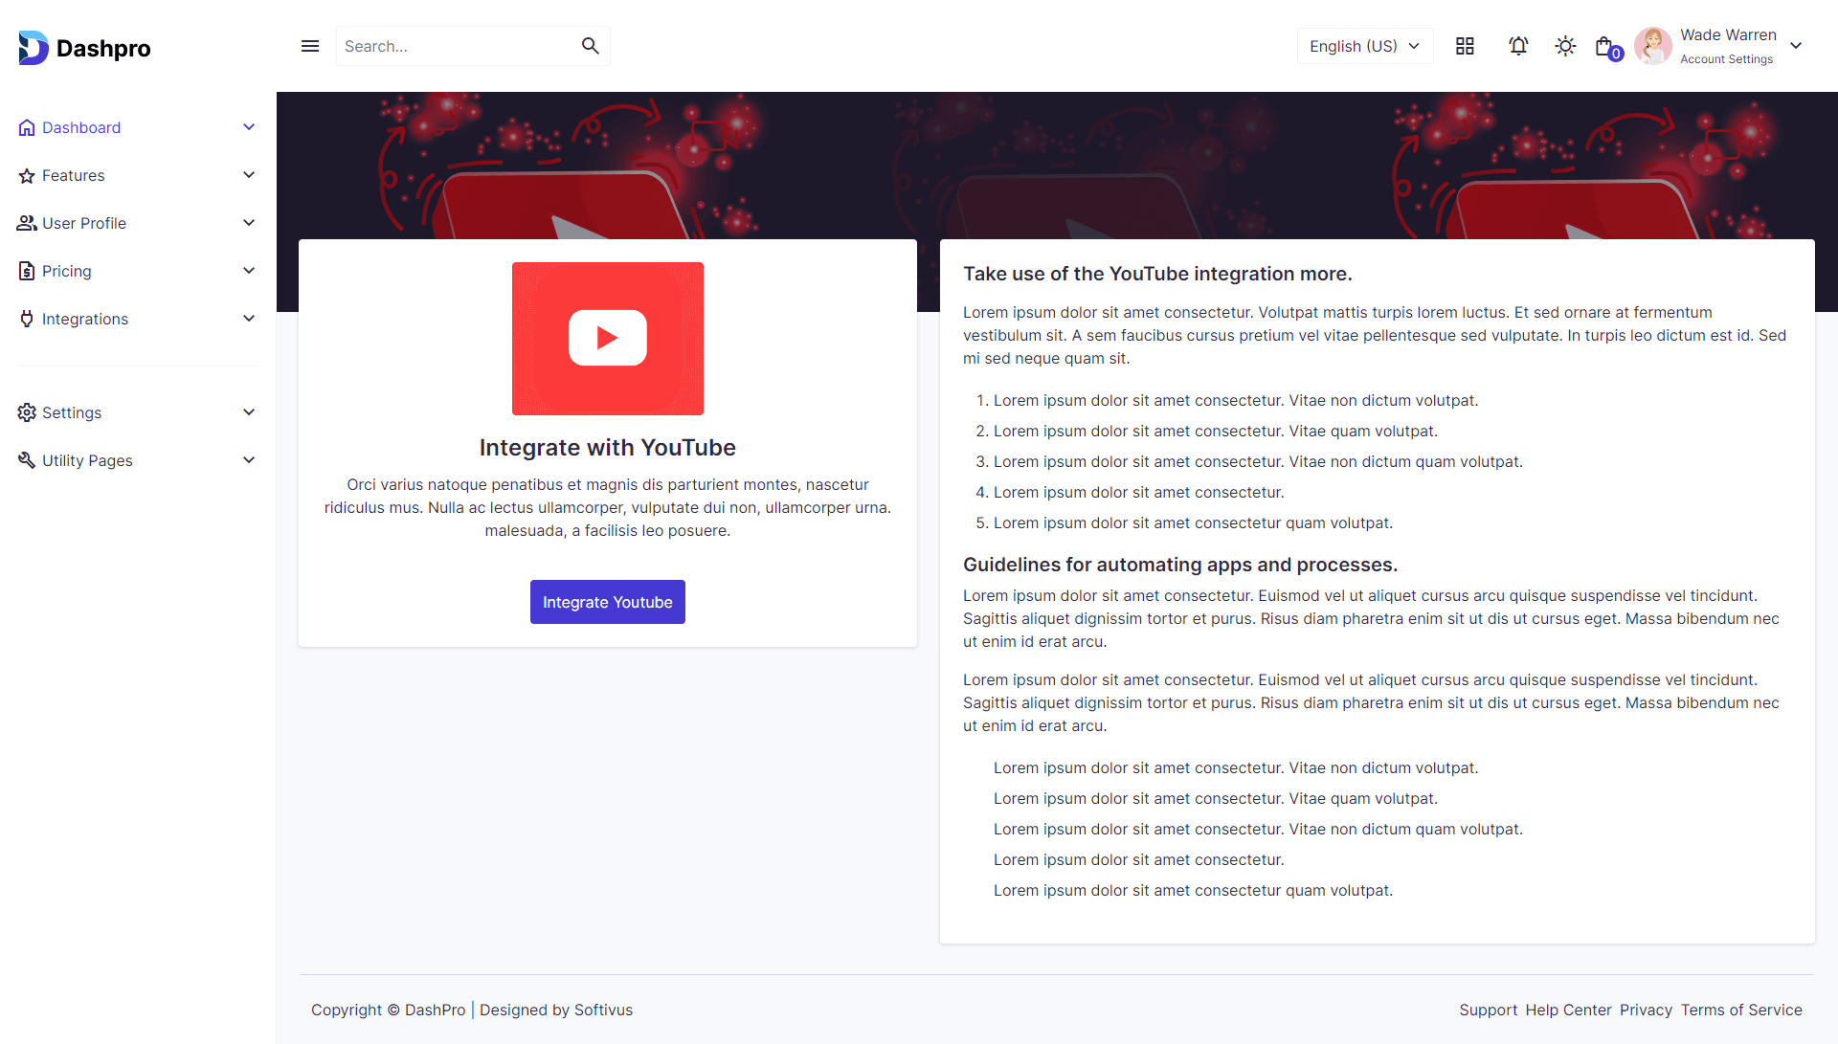Open the Features sidebar item
The height and width of the screenshot is (1044, 1838).
(x=74, y=175)
